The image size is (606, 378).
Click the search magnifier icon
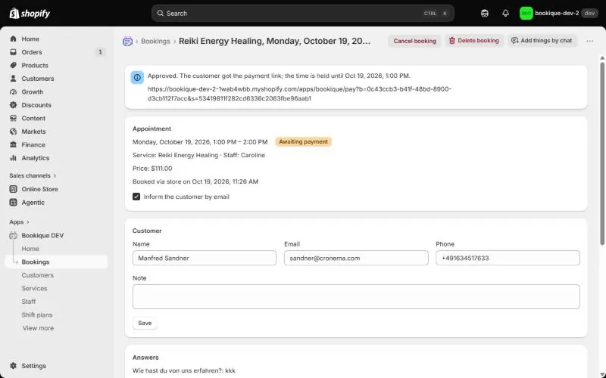(160, 14)
